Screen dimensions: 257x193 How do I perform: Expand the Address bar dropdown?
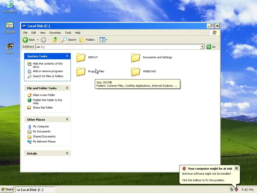click(x=203, y=47)
